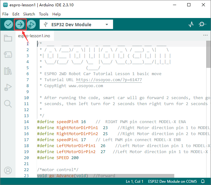The height and width of the screenshot is (185, 211).
Task: Click the vertical editor scrollbar thumb
Action: [x=208, y=54]
